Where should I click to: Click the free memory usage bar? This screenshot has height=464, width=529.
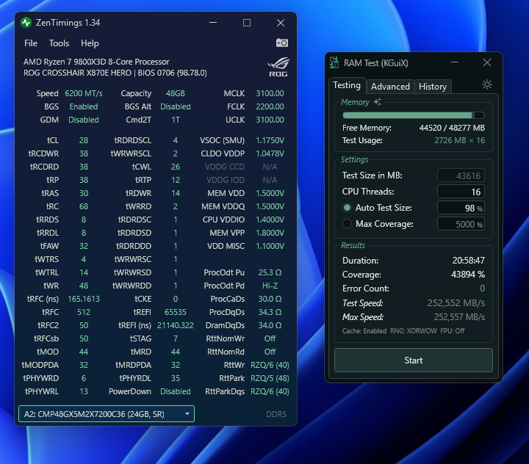pyautogui.click(x=413, y=115)
